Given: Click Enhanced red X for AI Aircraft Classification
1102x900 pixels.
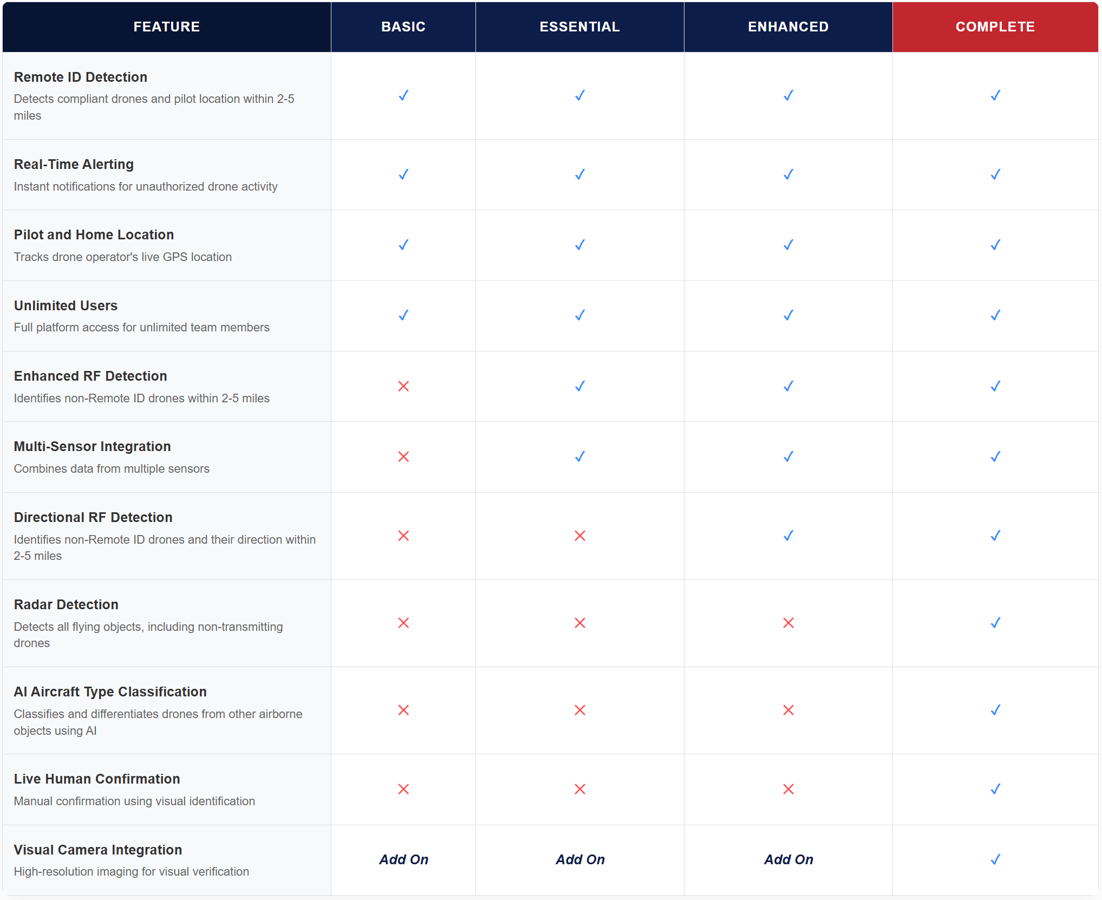Looking at the screenshot, I should click(788, 710).
